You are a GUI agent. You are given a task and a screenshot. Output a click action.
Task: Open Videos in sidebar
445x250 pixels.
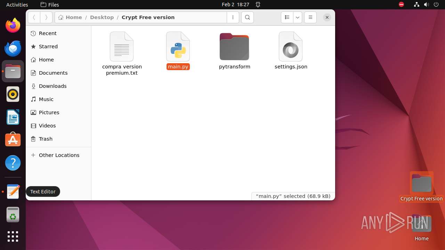tap(58, 126)
